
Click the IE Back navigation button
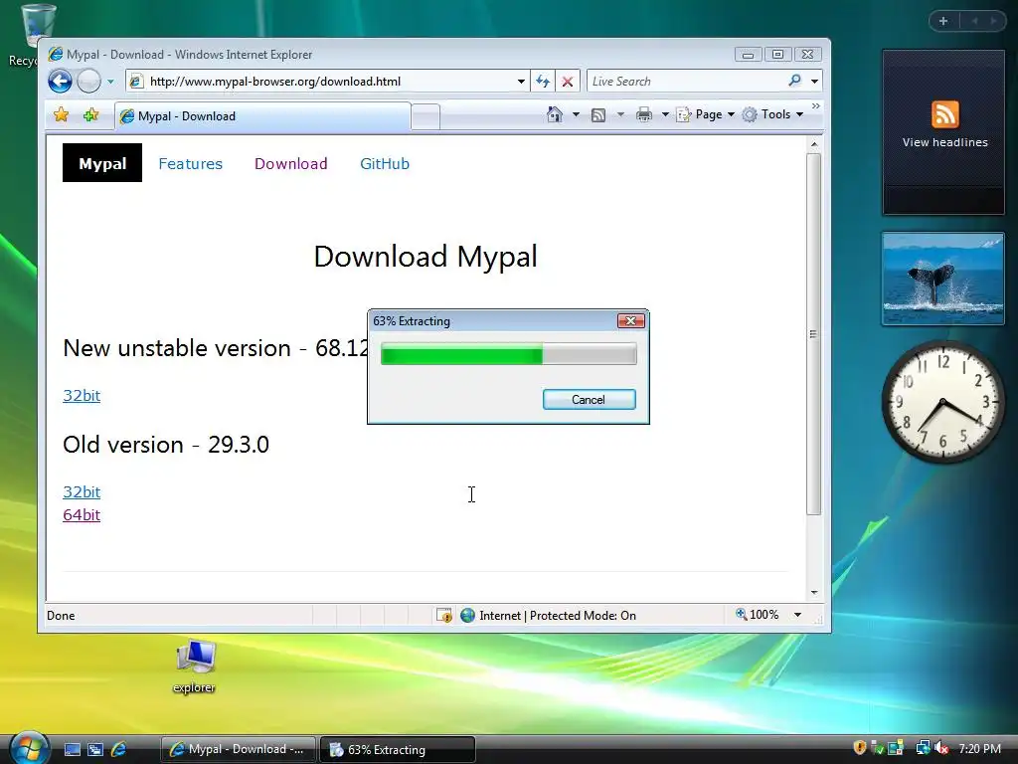click(x=60, y=82)
